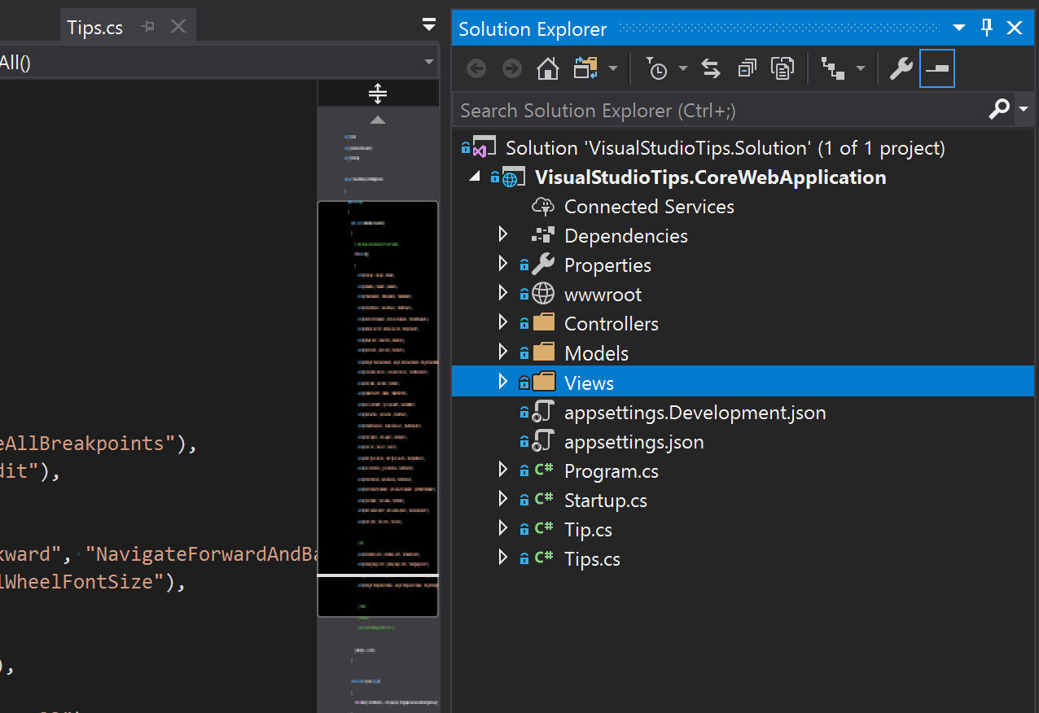
Task: Click the search magnifier icon
Action: tap(999, 109)
